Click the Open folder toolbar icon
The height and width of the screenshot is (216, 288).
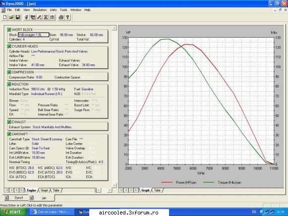pyautogui.click(x=11, y=17)
